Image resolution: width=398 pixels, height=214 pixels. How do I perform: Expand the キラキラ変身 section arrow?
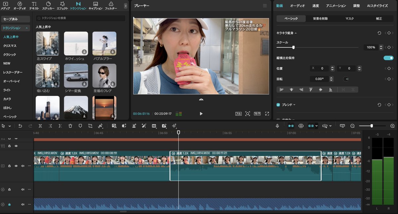(x=296, y=33)
